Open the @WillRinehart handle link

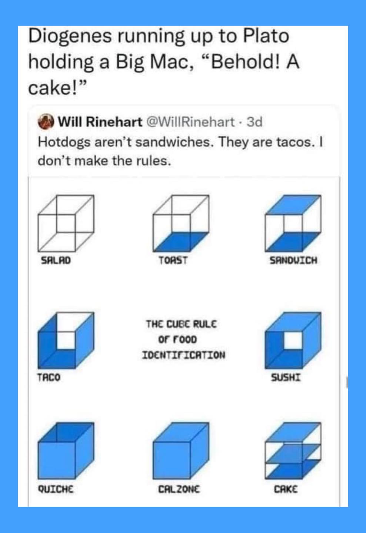pyautogui.click(x=191, y=122)
